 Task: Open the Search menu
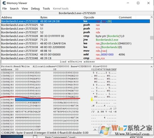(x=14, y=9)
